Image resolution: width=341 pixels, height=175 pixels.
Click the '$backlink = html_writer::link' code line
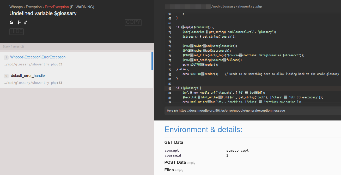point(253,97)
